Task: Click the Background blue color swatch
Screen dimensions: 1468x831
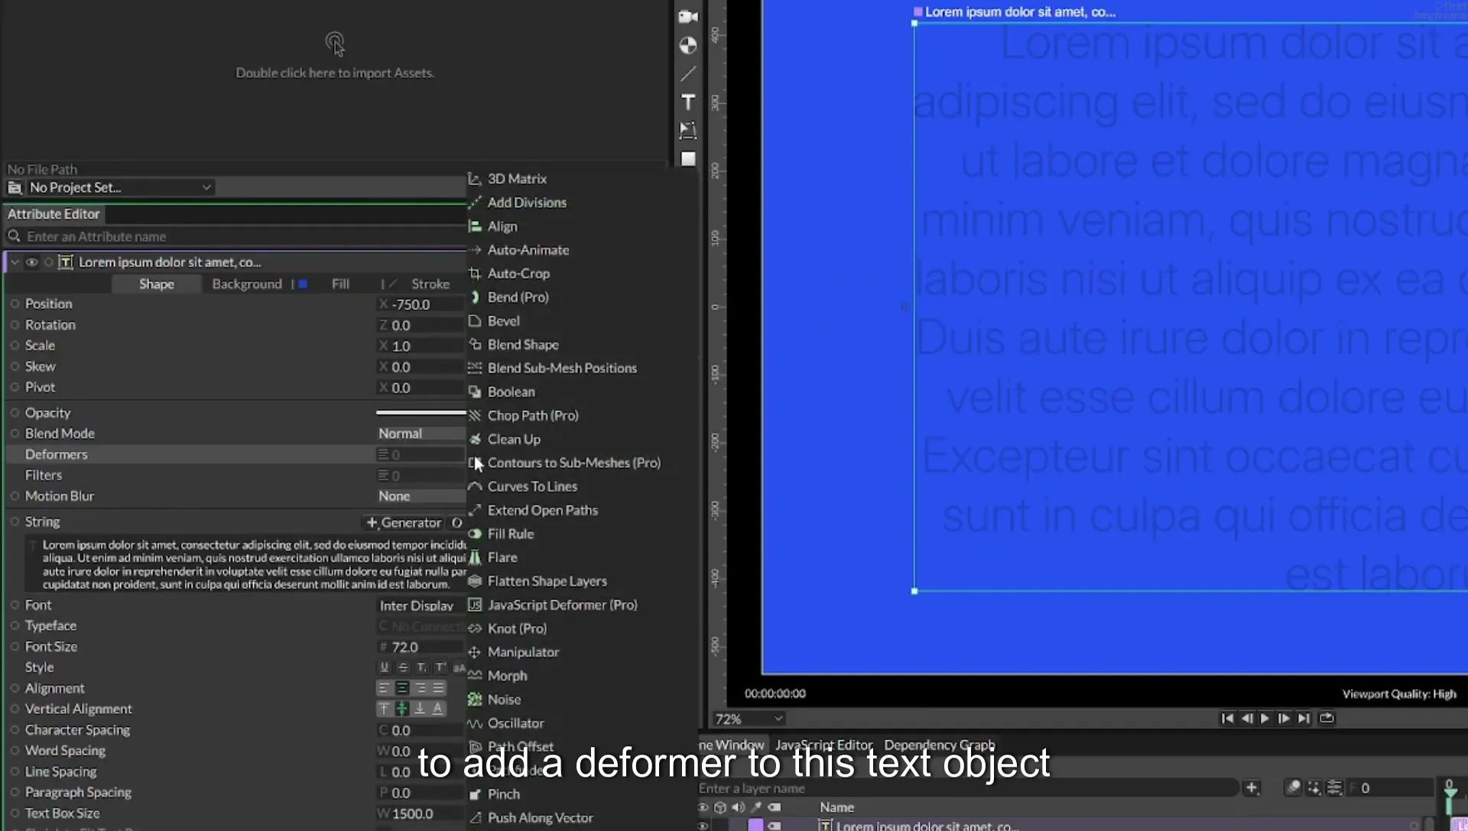Action: point(303,284)
